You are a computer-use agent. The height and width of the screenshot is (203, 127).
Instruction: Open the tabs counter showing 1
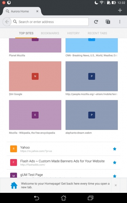tap(108, 22)
